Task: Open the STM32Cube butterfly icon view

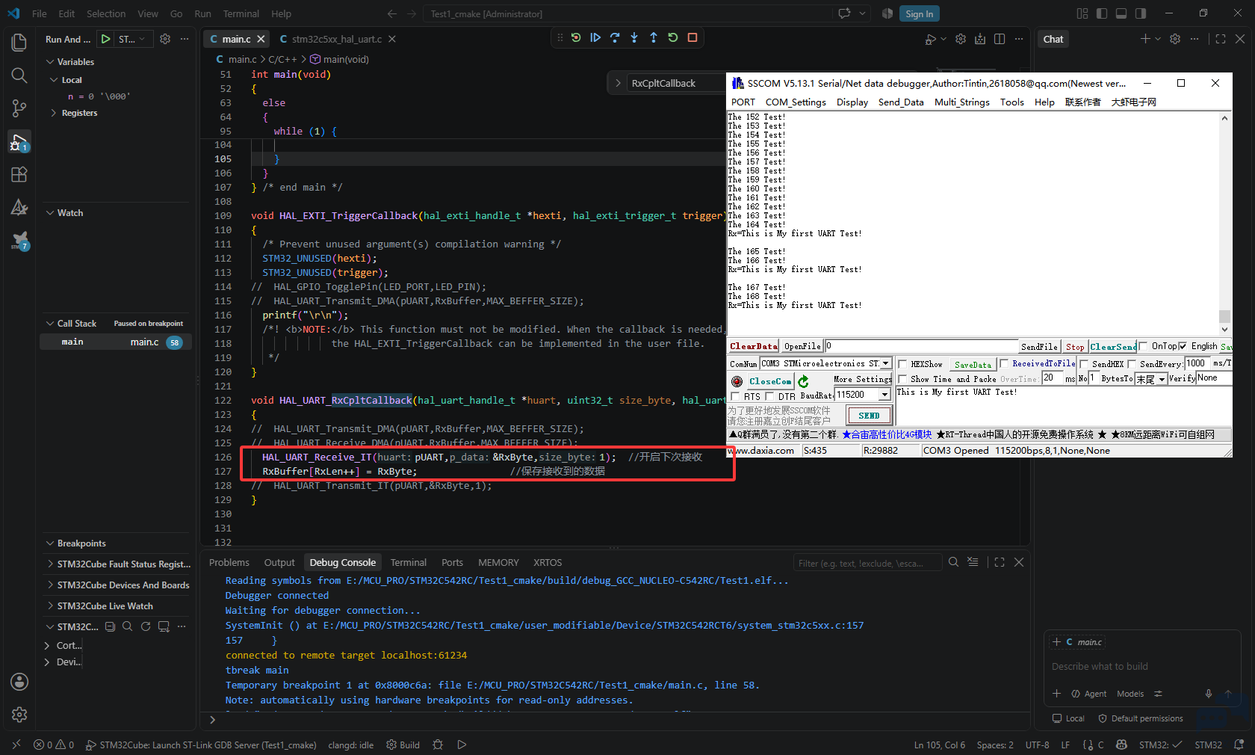Action: (x=19, y=240)
